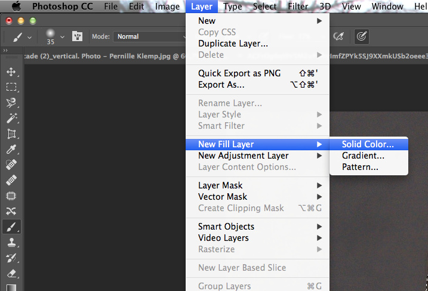The height and width of the screenshot is (291, 428).
Task: Choose Solid Color from submenu
Action: (368, 144)
